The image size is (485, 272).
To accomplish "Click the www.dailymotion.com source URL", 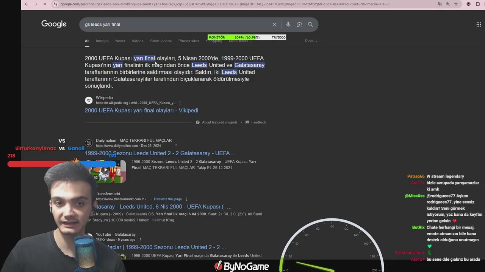I will (117, 145).
